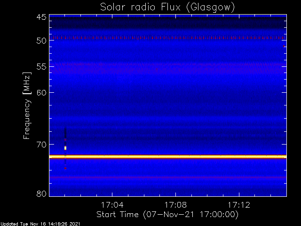Viewport: 301px width, 226px height.
Task: Click the 17:12 time axis label
Action: [239, 205]
